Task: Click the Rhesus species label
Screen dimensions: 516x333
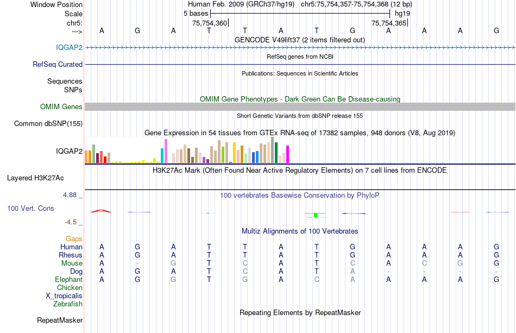Action: click(x=71, y=255)
